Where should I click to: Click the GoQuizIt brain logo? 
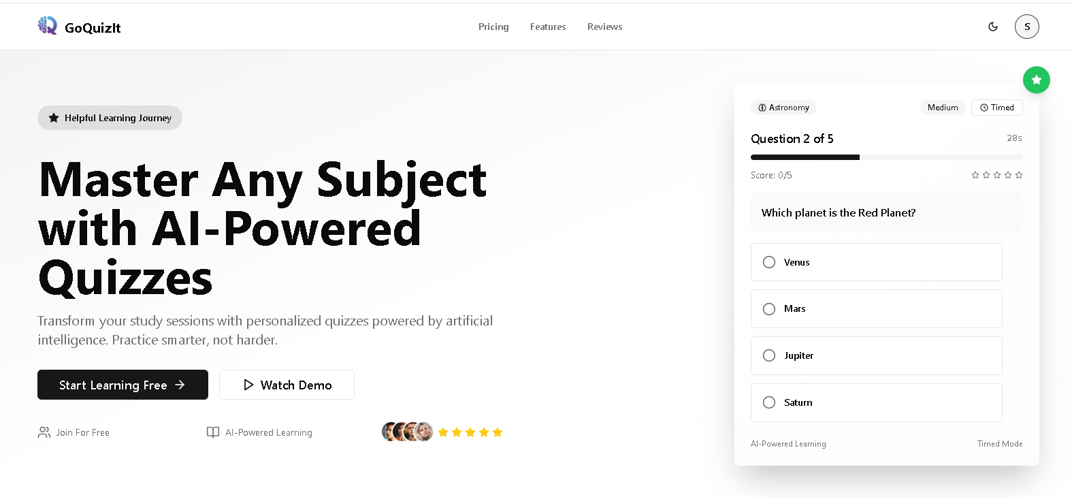[48, 26]
